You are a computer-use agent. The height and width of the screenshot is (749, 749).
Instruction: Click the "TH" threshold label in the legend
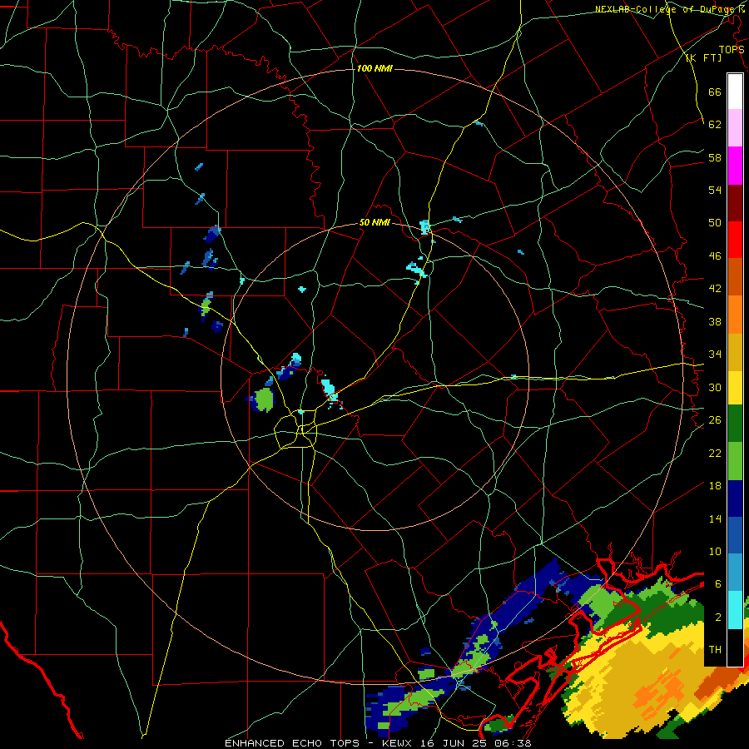pyautogui.click(x=715, y=650)
